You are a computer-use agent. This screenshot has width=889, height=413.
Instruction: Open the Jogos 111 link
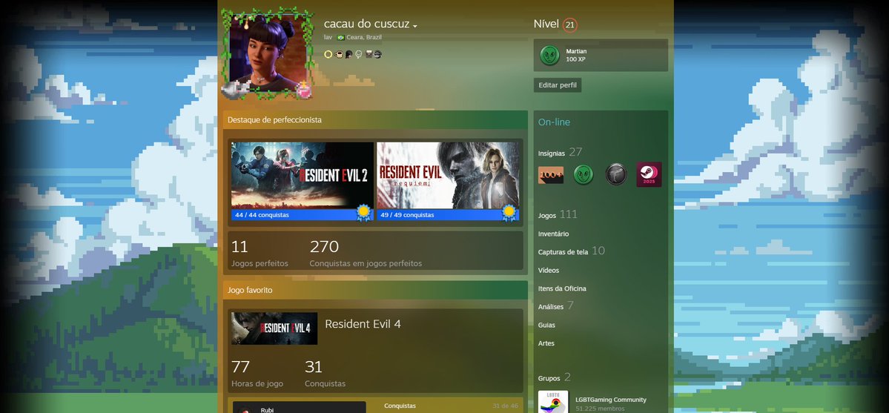pyautogui.click(x=558, y=214)
